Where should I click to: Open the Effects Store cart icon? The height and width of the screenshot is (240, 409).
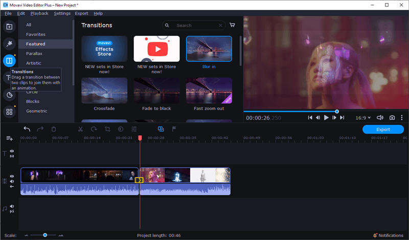[x=232, y=25]
